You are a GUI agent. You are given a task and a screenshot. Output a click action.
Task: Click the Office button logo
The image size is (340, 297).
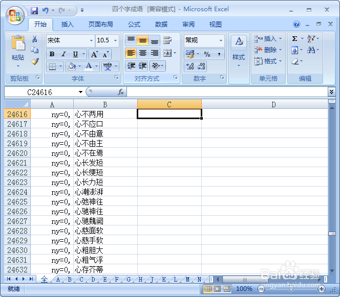(15, 15)
